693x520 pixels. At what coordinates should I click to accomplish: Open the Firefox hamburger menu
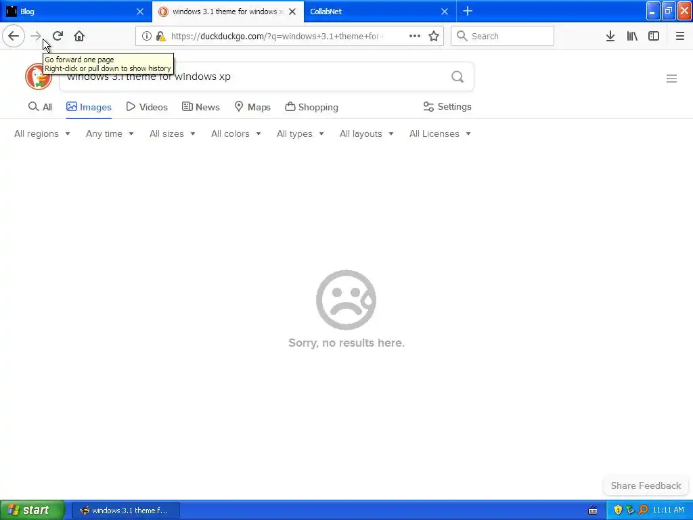[680, 37]
